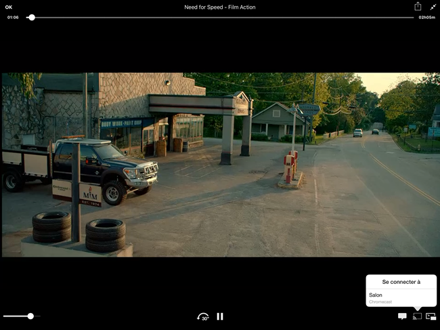Click the 'Se connecter à' popup header
The height and width of the screenshot is (330, 440).
coord(401,282)
